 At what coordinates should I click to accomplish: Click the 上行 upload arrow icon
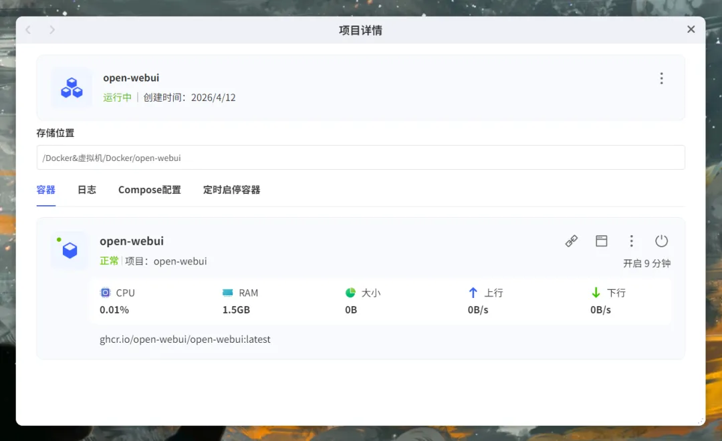point(473,292)
